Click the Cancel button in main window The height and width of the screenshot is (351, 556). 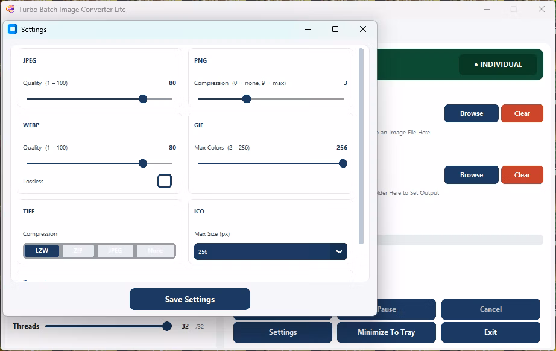point(491,309)
